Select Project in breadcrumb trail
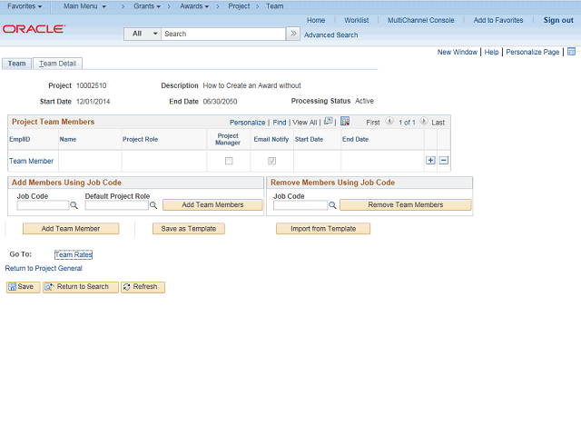581x436 pixels. click(239, 6)
